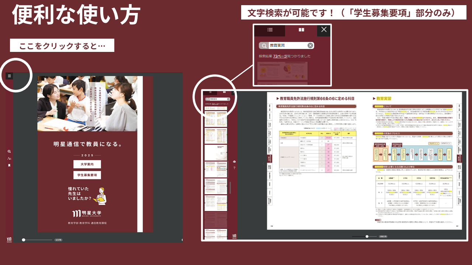This screenshot has width=472, height=265.
Task: Click the scrollbar in the thumbnail sidebar
Action: tap(231, 188)
